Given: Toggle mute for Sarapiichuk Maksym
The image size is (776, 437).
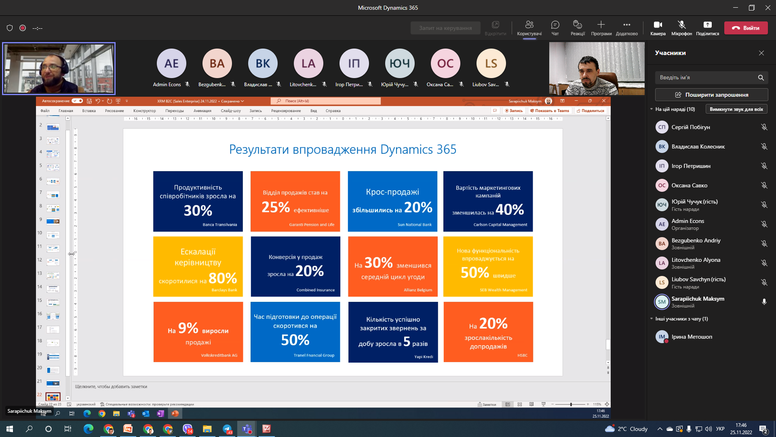Looking at the screenshot, I should coord(764,302).
